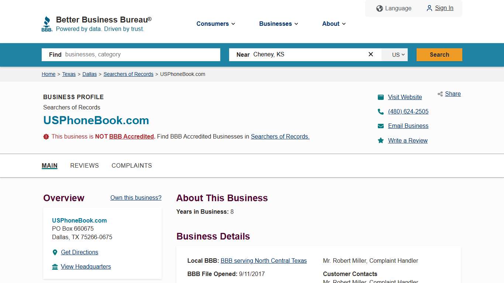Click the Get Directions map pin icon
This screenshot has height=283, width=504.
click(55, 252)
